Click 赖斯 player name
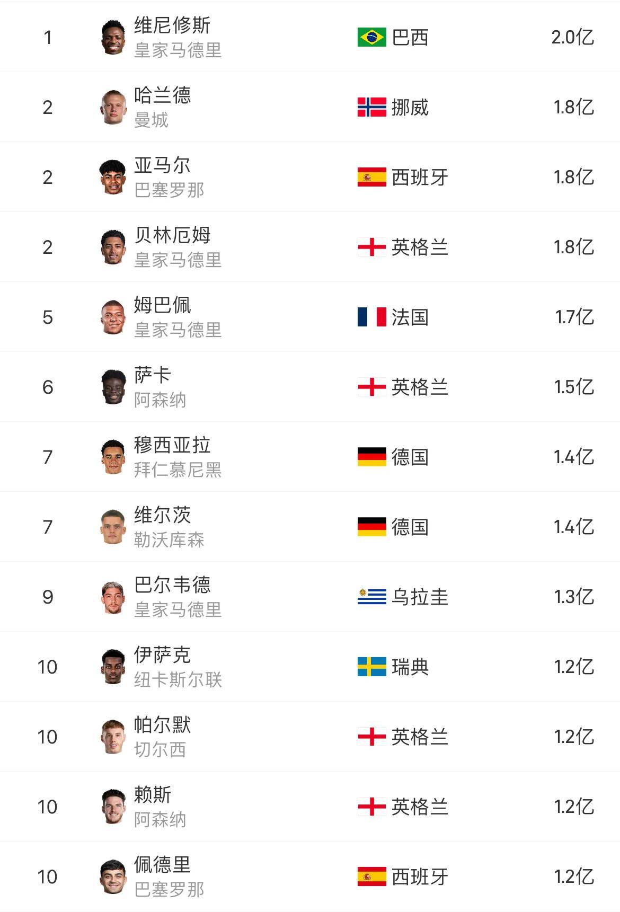The width and height of the screenshot is (620, 912). [153, 794]
